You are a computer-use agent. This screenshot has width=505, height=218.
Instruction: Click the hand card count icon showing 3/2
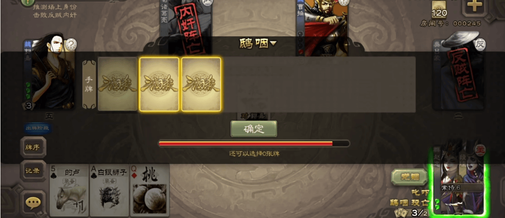411,213
